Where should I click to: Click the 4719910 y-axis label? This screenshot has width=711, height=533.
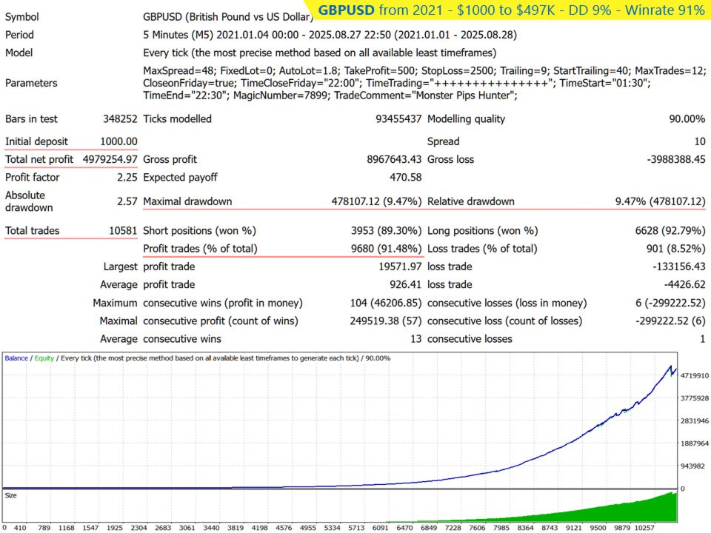click(x=695, y=376)
